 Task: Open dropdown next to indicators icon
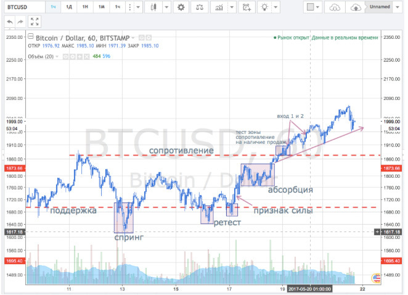(232, 7)
